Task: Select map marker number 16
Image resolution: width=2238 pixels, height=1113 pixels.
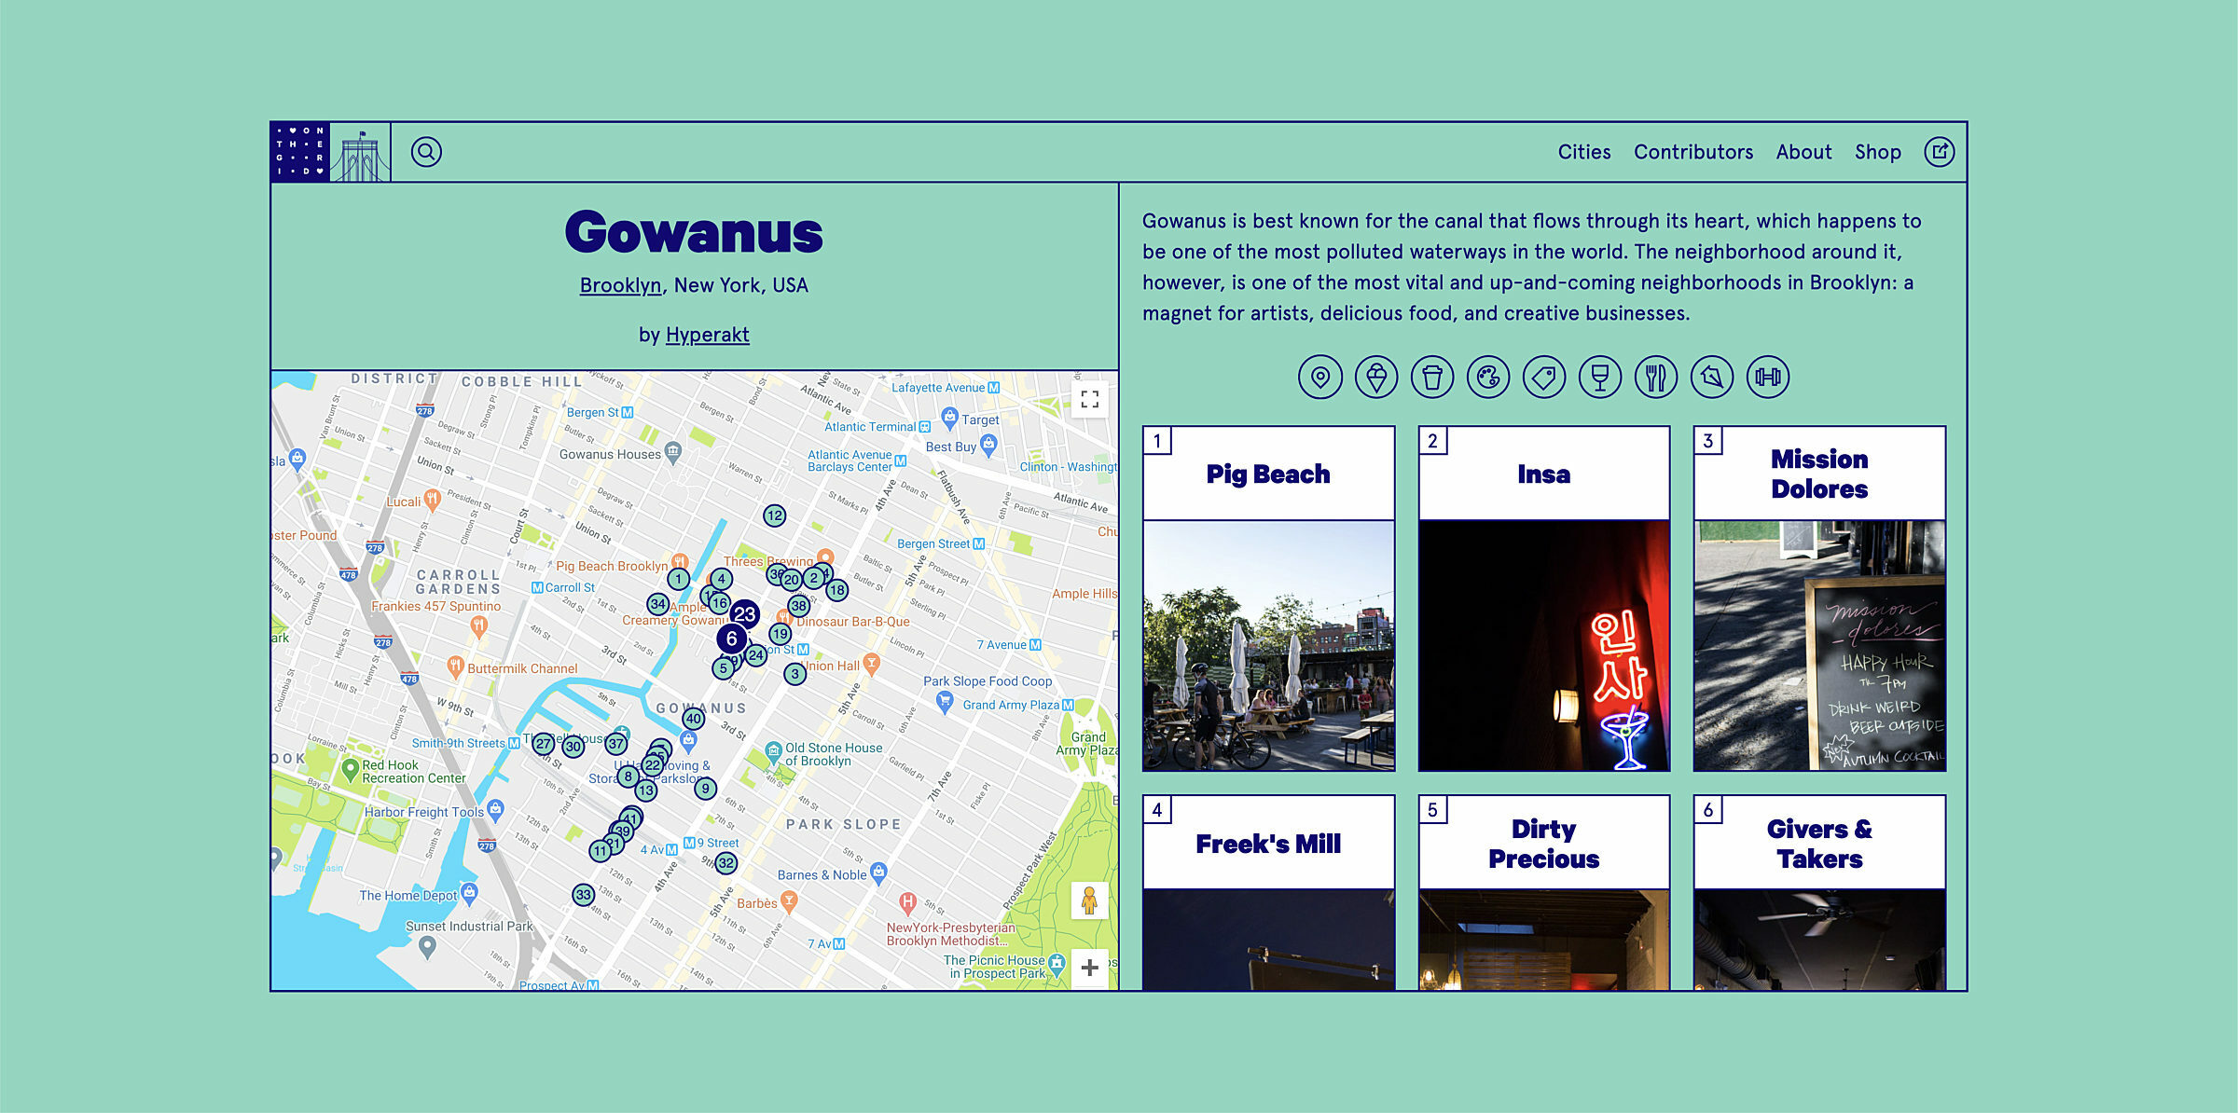Action: click(719, 602)
